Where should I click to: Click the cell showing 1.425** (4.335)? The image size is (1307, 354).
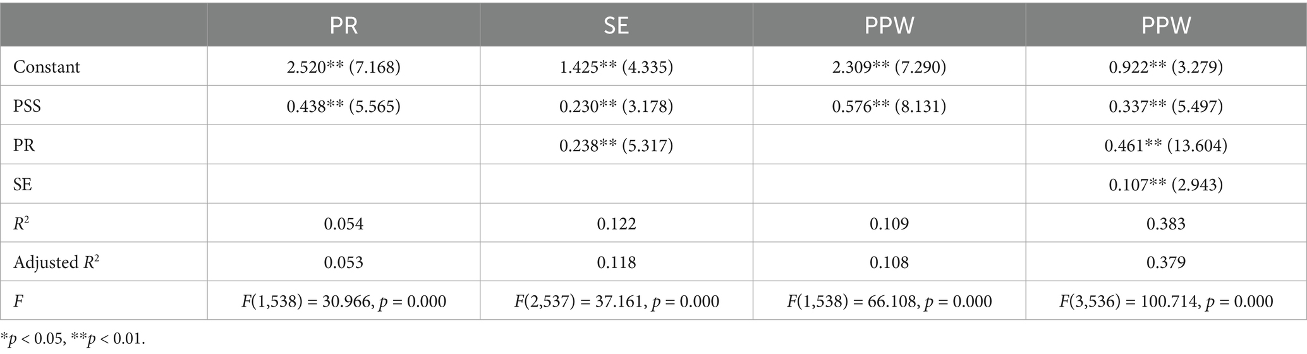pyautogui.click(x=616, y=67)
